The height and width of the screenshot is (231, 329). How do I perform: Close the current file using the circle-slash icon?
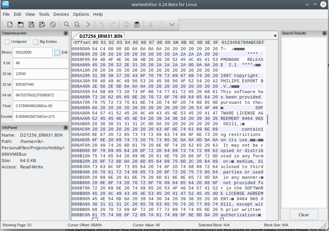(53, 24)
